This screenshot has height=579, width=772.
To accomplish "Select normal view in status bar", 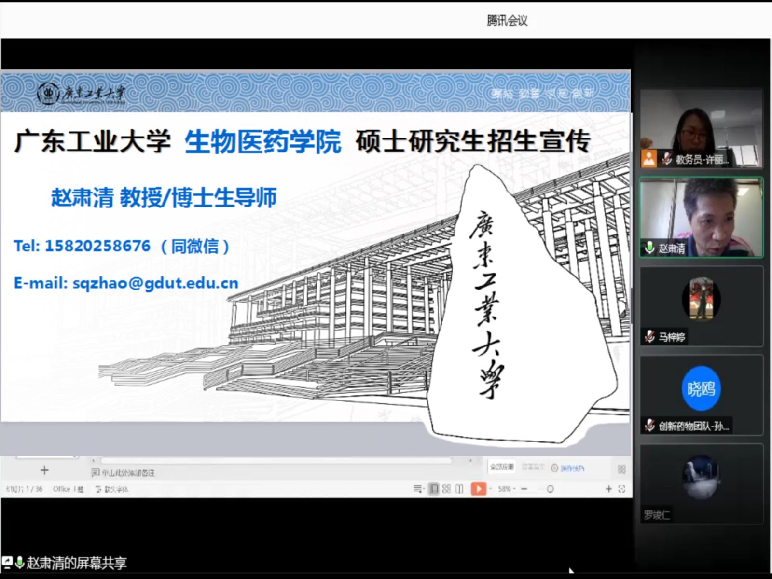I will pyautogui.click(x=434, y=489).
